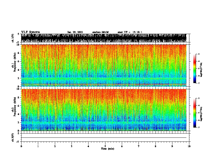This screenshot has width=213, height=164.
Task: Click the ch.1 Frequency (kHz) axis label
Action: 14,62
